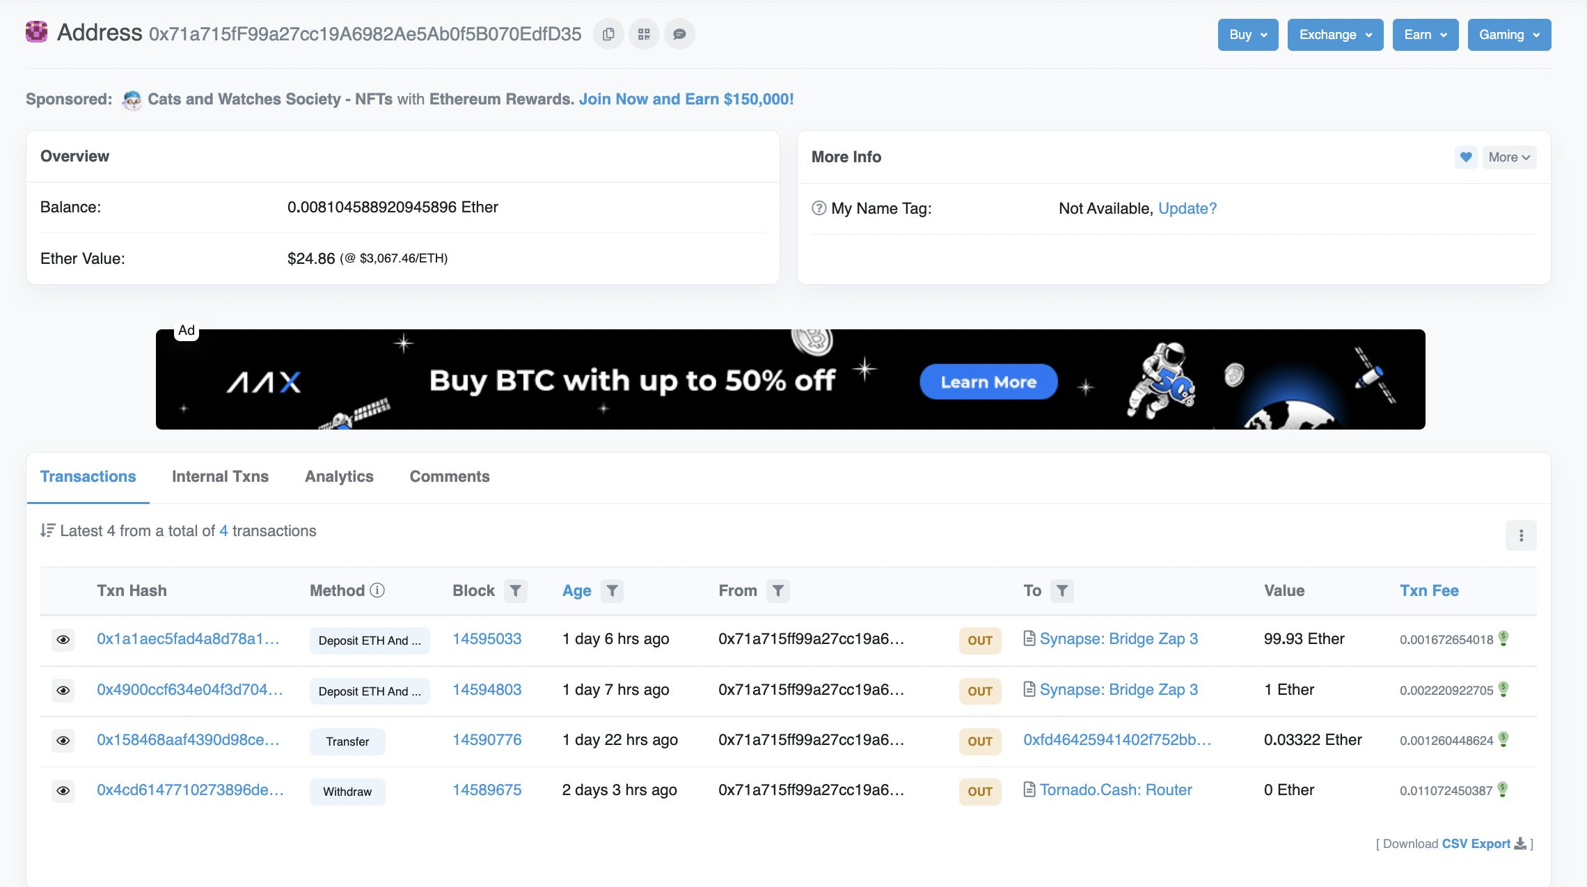Image resolution: width=1587 pixels, height=887 pixels.
Task: Open the Comments tab
Action: [450, 477]
